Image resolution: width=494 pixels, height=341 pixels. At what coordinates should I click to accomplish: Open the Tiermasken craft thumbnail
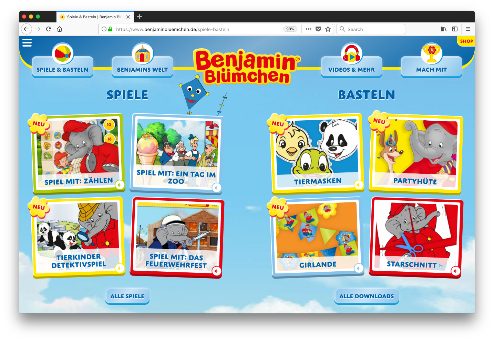click(x=317, y=153)
